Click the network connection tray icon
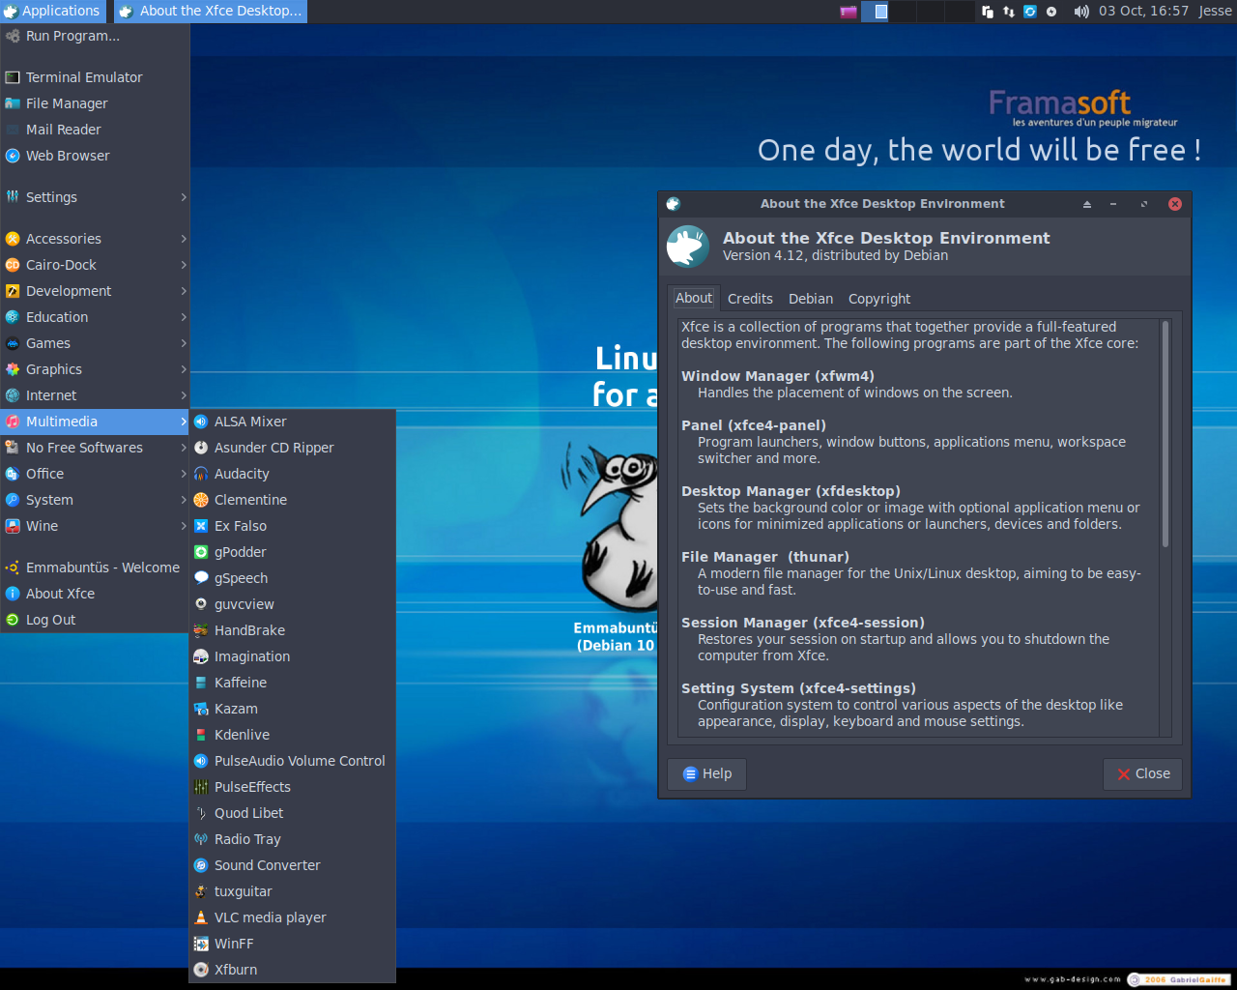Image resolution: width=1237 pixels, height=990 pixels. [1009, 12]
